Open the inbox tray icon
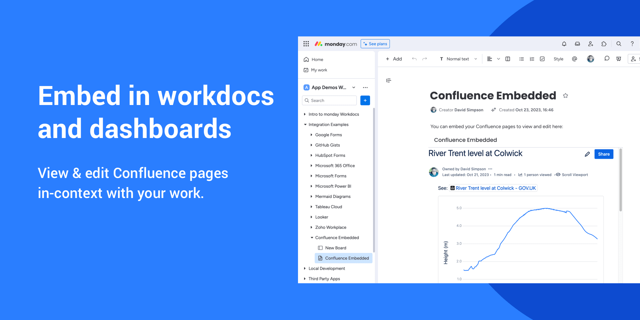640x320 pixels. pyautogui.click(x=577, y=44)
